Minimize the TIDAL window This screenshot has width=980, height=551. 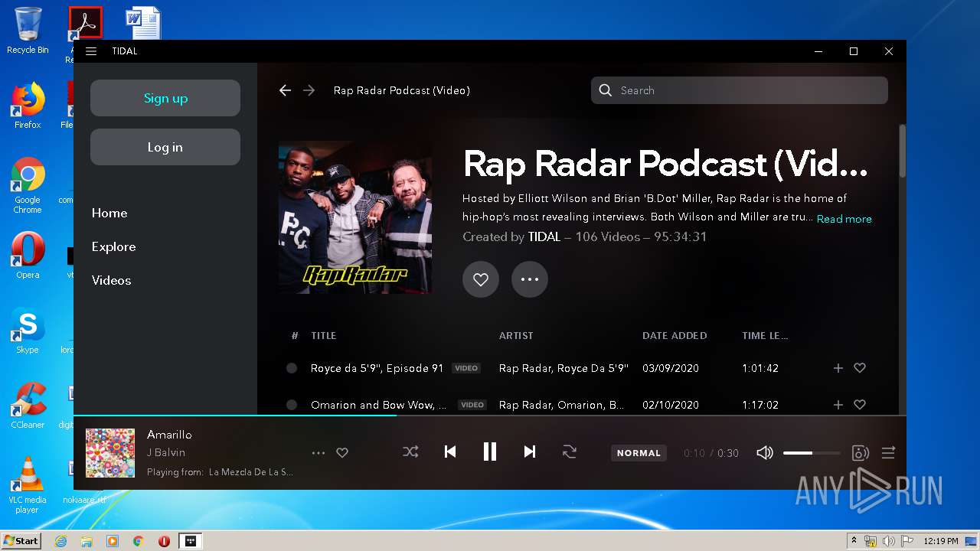tap(818, 51)
